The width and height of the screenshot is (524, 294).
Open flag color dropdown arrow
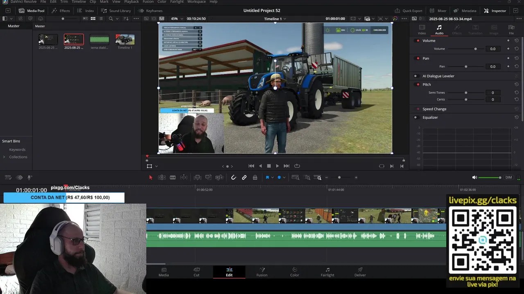[272, 178]
